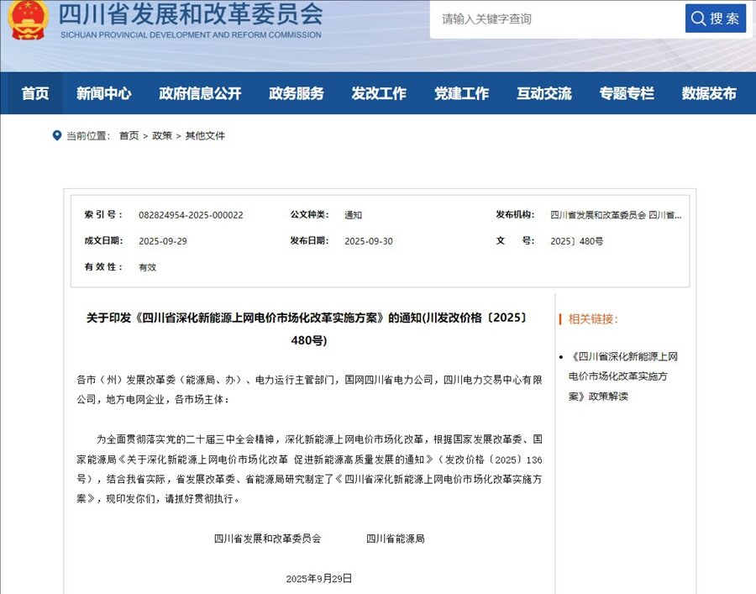The height and width of the screenshot is (594, 756).
Task: Navigate to 党建工作 page
Action: [461, 93]
